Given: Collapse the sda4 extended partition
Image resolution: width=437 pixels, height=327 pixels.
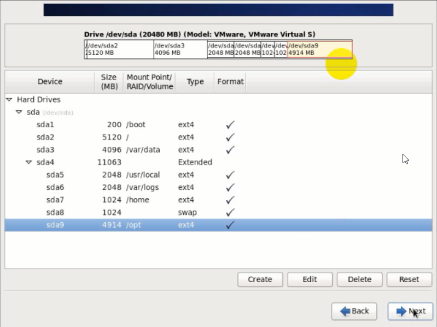Looking at the screenshot, I should (x=28, y=162).
